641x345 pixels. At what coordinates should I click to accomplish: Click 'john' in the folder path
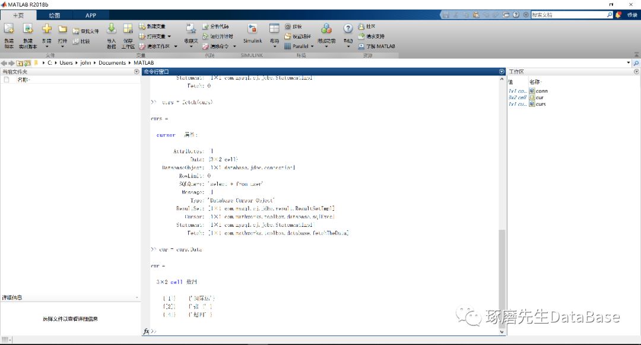85,63
